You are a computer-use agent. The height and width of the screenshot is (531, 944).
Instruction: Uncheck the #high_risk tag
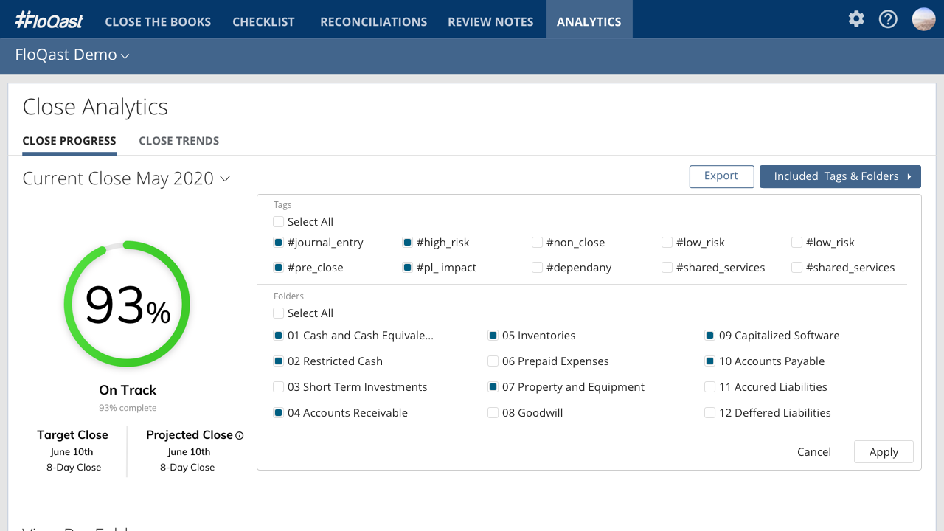click(x=407, y=242)
